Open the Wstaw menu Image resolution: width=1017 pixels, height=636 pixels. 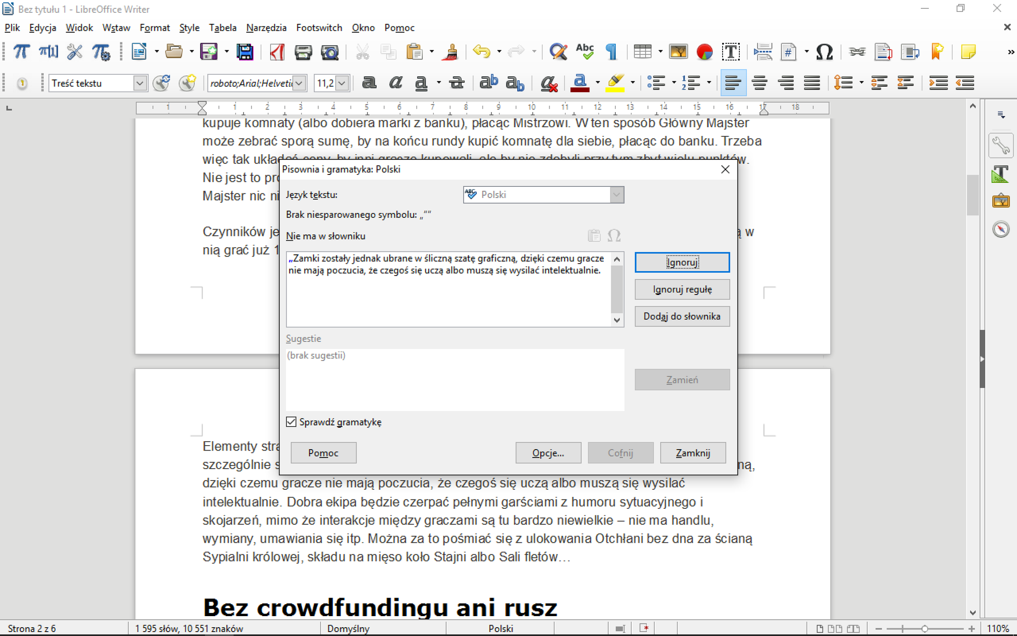tap(116, 28)
